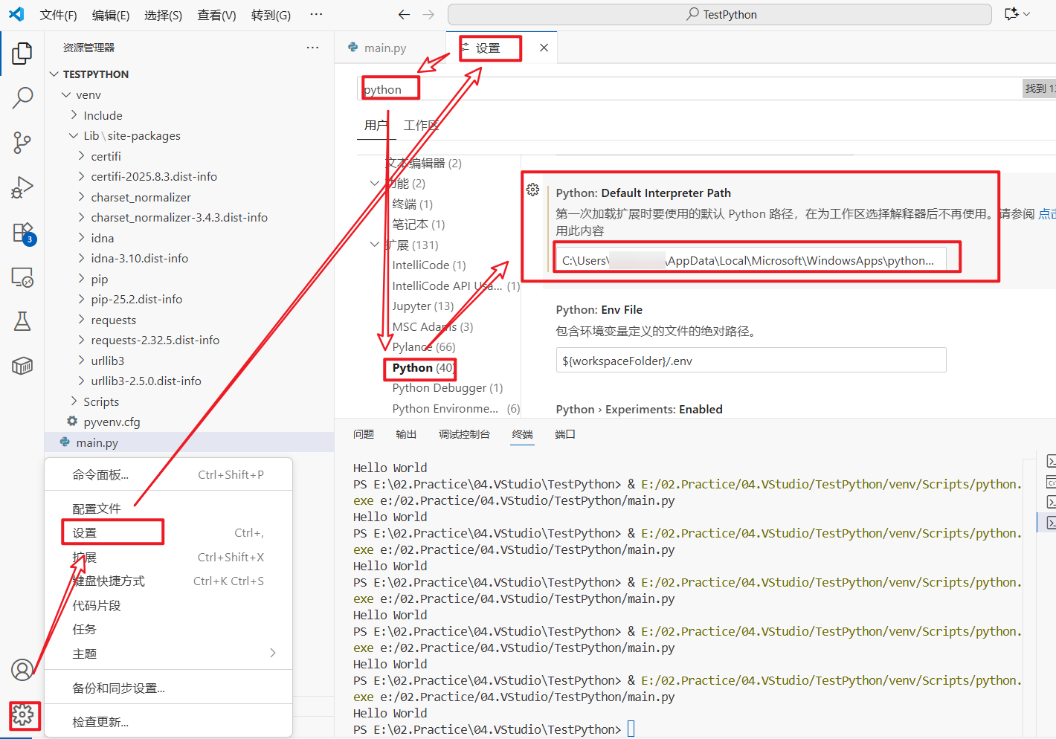Open the 转到(G) menu
1056x739 pixels.
point(271,15)
